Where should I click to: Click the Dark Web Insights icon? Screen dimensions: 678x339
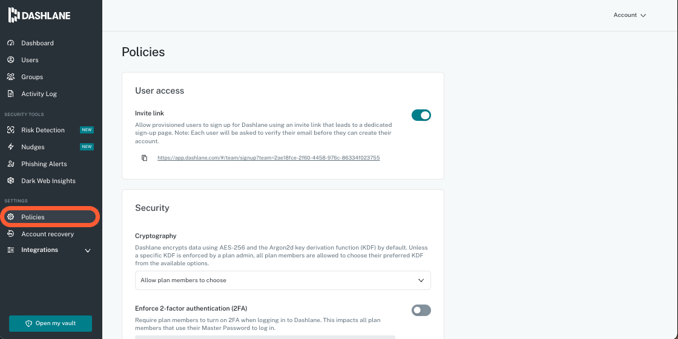pos(10,181)
